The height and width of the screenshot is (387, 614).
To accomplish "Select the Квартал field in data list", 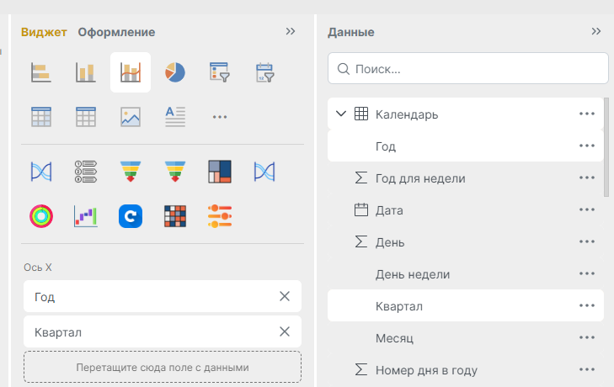I will [x=466, y=305].
